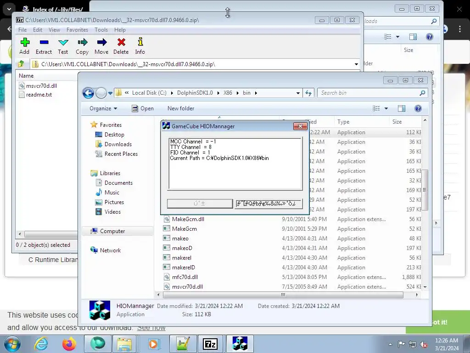Refresh the bin folder view
This screenshot has height=353, width=470.
pyautogui.click(x=308, y=93)
